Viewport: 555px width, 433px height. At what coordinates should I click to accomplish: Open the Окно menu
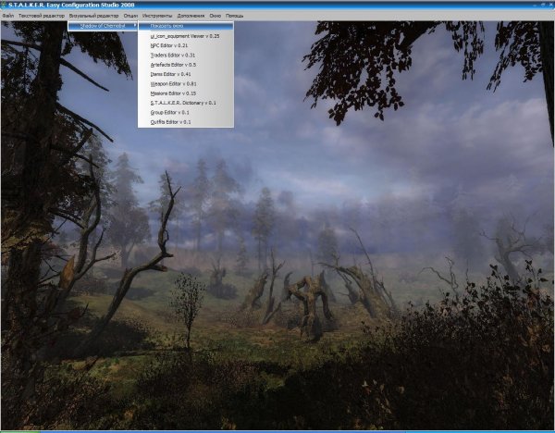click(x=215, y=16)
